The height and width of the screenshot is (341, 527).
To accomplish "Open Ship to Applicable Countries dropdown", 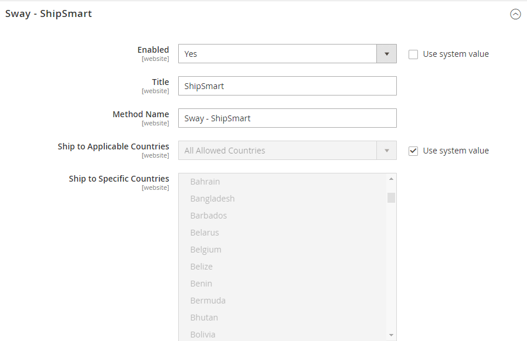I will 287,151.
